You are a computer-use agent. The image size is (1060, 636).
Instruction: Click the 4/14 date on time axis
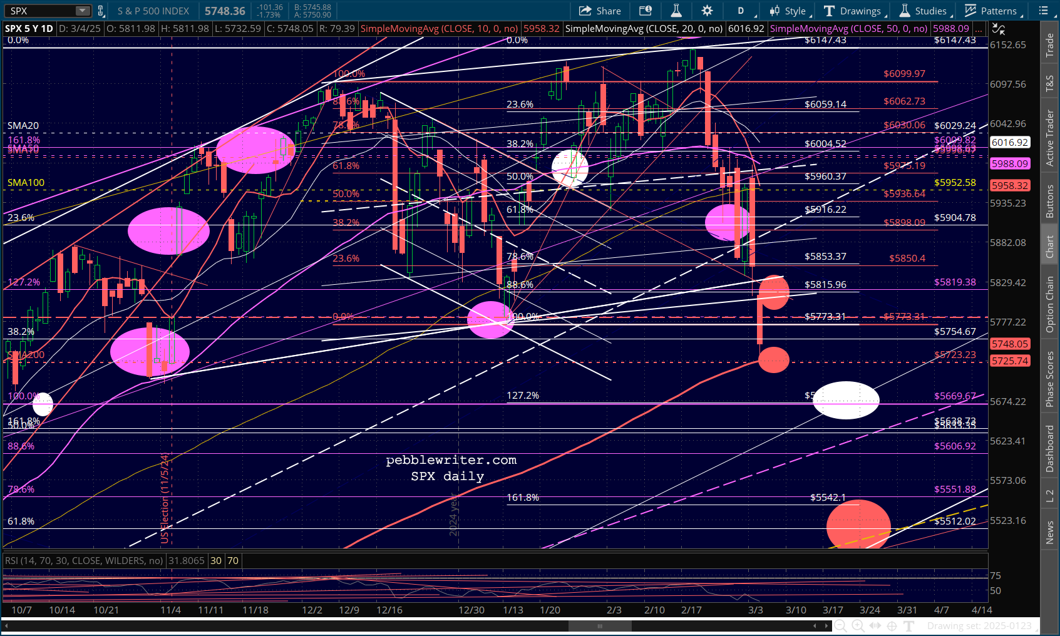click(x=982, y=610)
